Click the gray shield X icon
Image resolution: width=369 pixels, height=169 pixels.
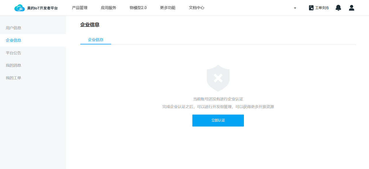218,78
